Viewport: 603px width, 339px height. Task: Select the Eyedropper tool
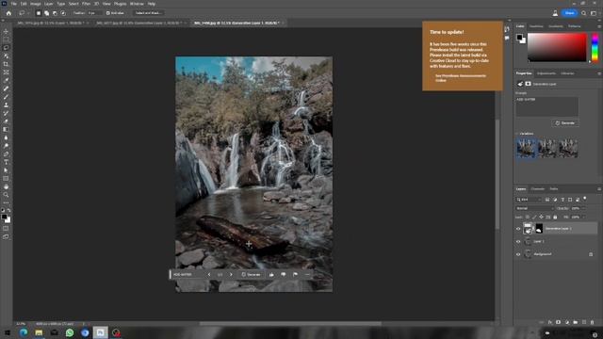point(6,80)
